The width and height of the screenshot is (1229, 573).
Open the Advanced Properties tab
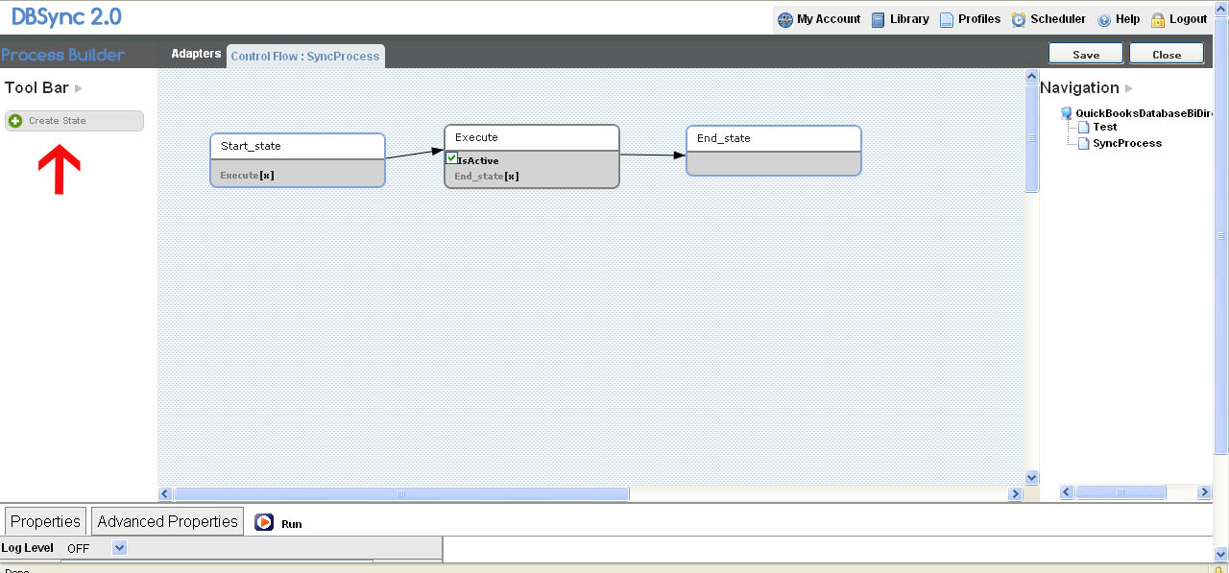tap(167, 521)
